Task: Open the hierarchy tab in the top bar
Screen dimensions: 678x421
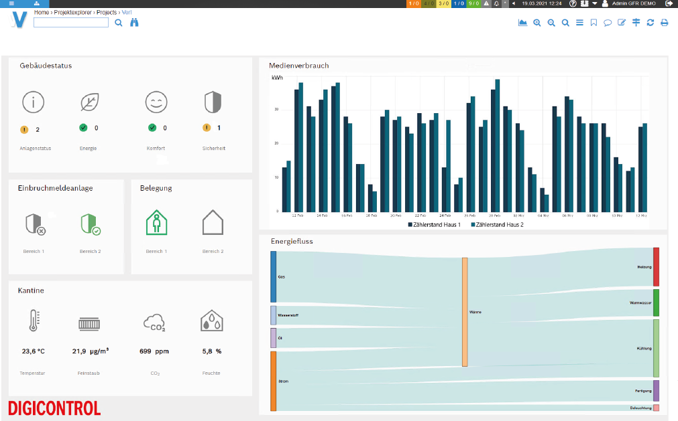Action: pos(36,3)
